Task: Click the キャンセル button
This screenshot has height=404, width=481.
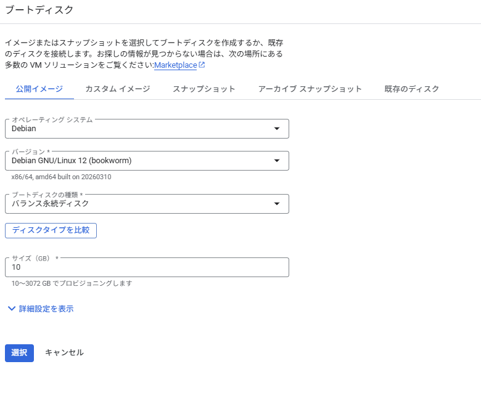Action: [x=64, y=353]
